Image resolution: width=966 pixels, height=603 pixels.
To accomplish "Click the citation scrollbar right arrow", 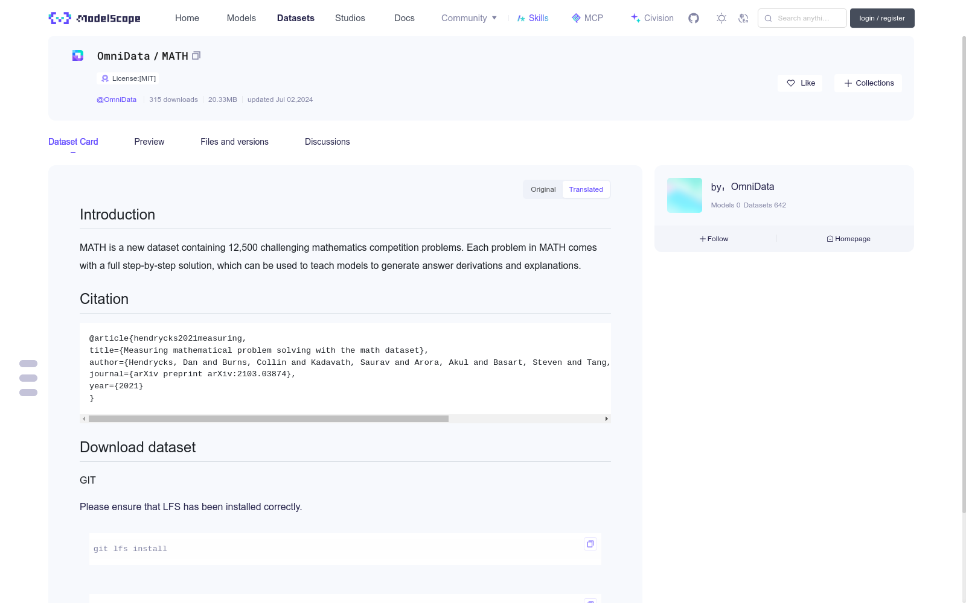I will [x=607, y=418].
